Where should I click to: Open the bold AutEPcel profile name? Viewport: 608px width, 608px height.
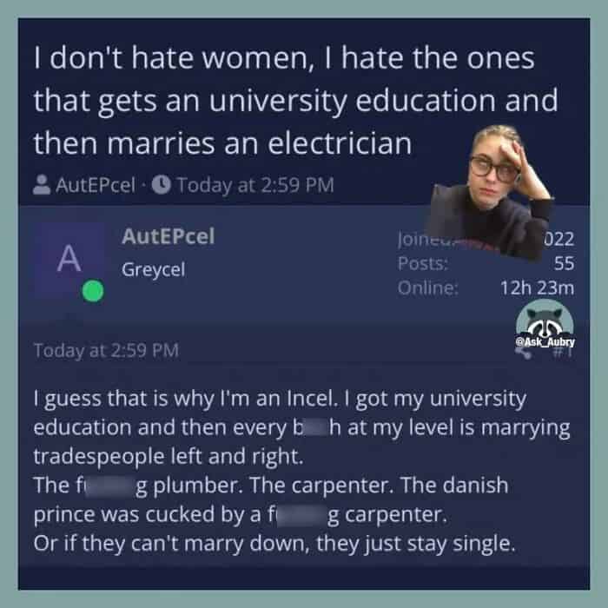[x=168, y=236]
